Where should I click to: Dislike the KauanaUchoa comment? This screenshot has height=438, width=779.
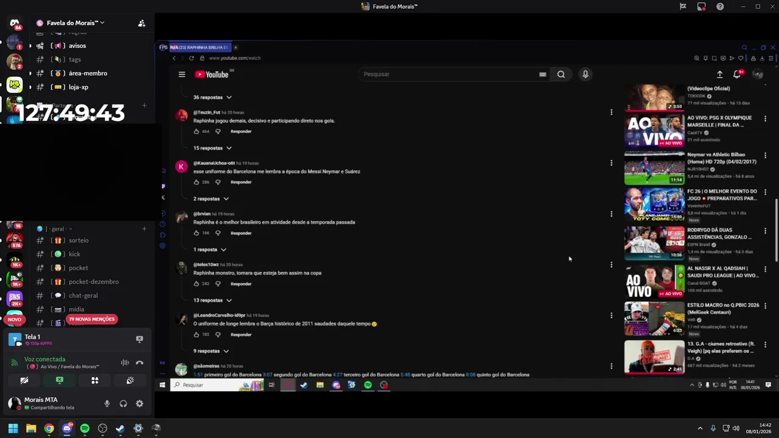[218, 182]
